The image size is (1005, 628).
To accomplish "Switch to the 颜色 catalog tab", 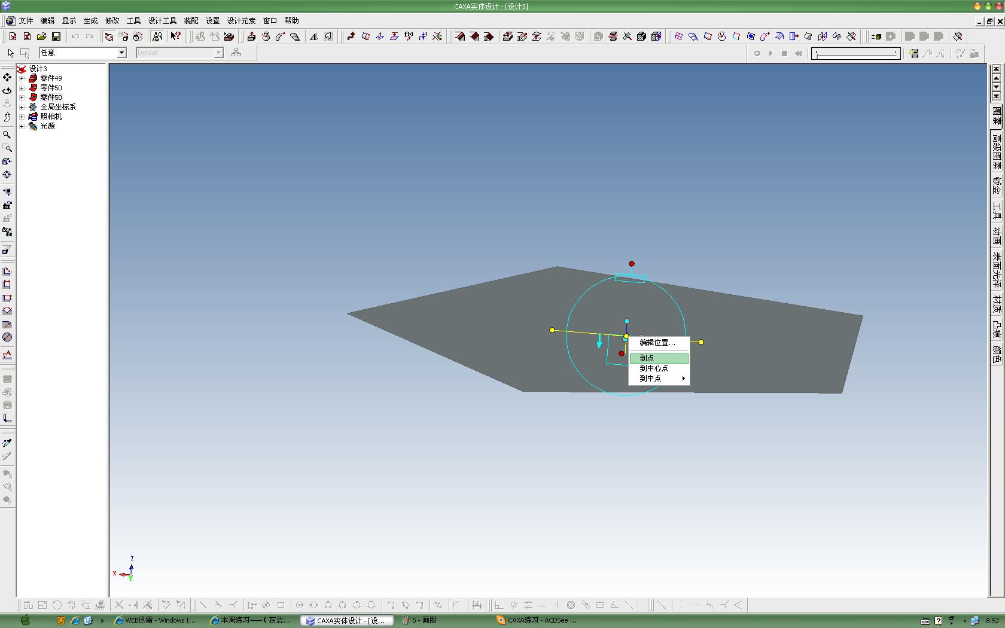I will coord(997,354).
